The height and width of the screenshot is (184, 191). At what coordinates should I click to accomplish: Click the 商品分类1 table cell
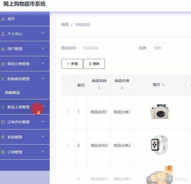click(x=122, y=112)
